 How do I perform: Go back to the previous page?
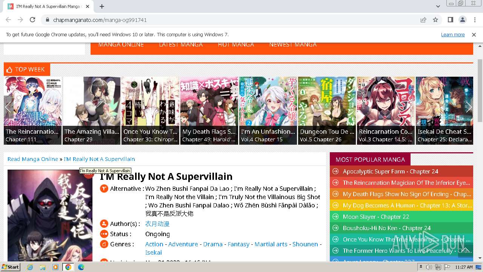pyautogui.click(x=8, y=20)
